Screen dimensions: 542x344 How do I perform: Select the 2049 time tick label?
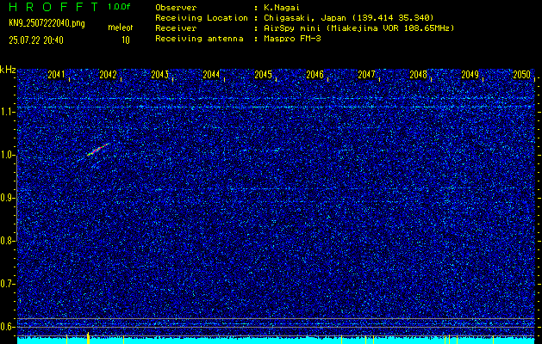470,75
